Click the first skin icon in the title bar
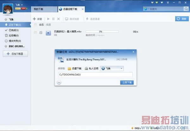 point(152,3)
